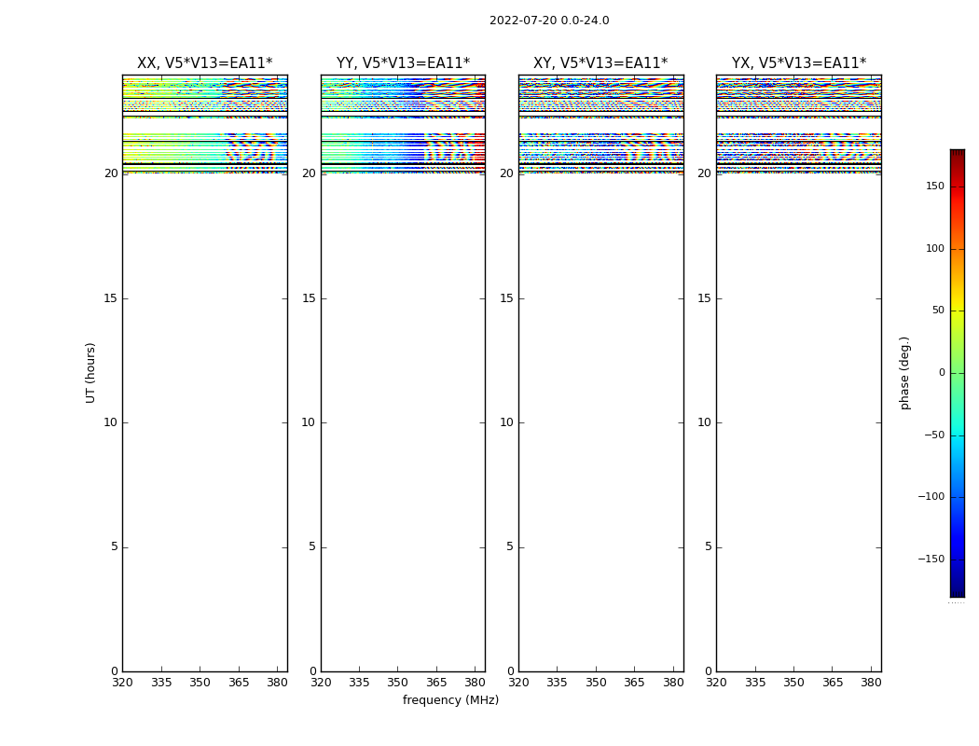Viewport: 979px width, 746px height.
Task: Click the 'frequency (MHz)' x-axis label
Action: (x=450, y=700)
